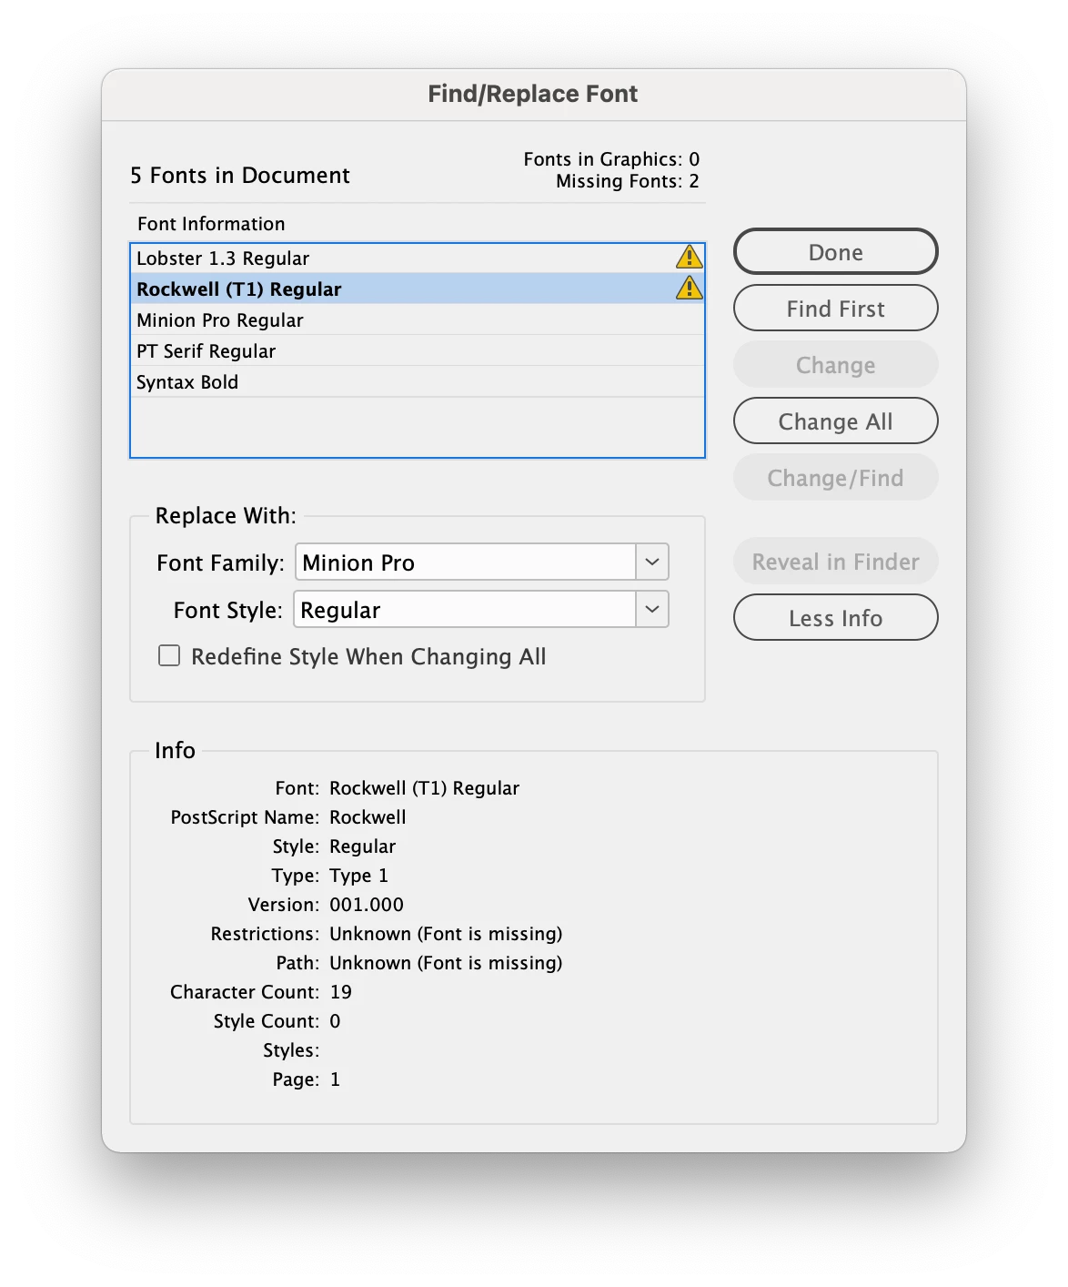Click the PostScript Name value Rockwell
Viewport: 1068px width, 1287px height.
point(368,816)
